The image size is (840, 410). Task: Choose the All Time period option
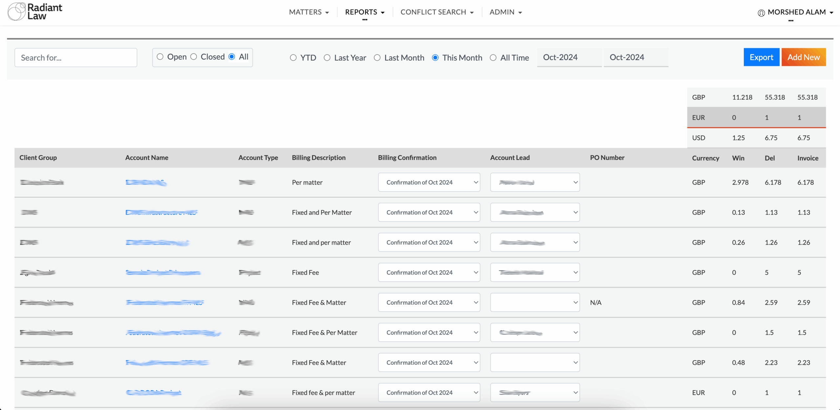[493, 58]
